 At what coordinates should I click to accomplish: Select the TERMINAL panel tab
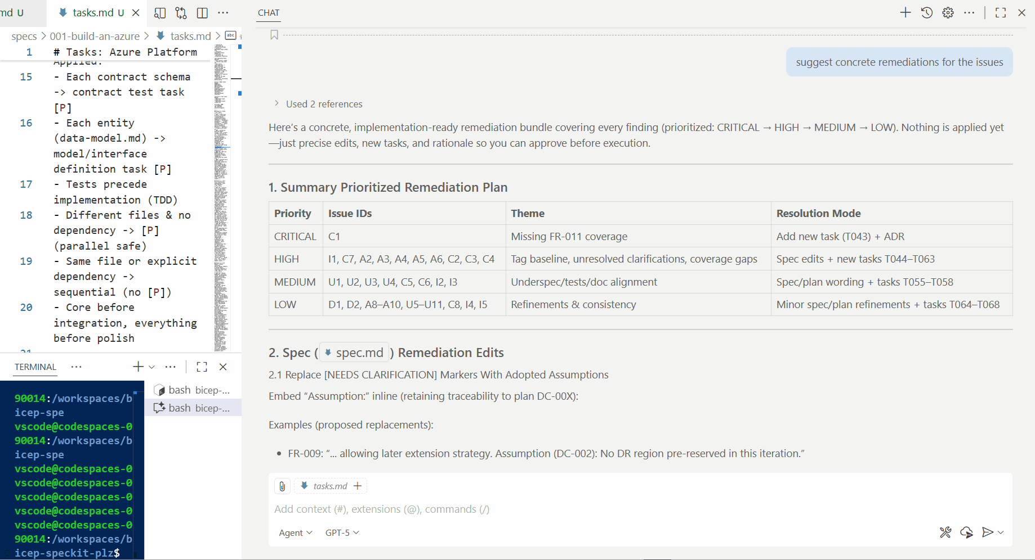point(35,367)
